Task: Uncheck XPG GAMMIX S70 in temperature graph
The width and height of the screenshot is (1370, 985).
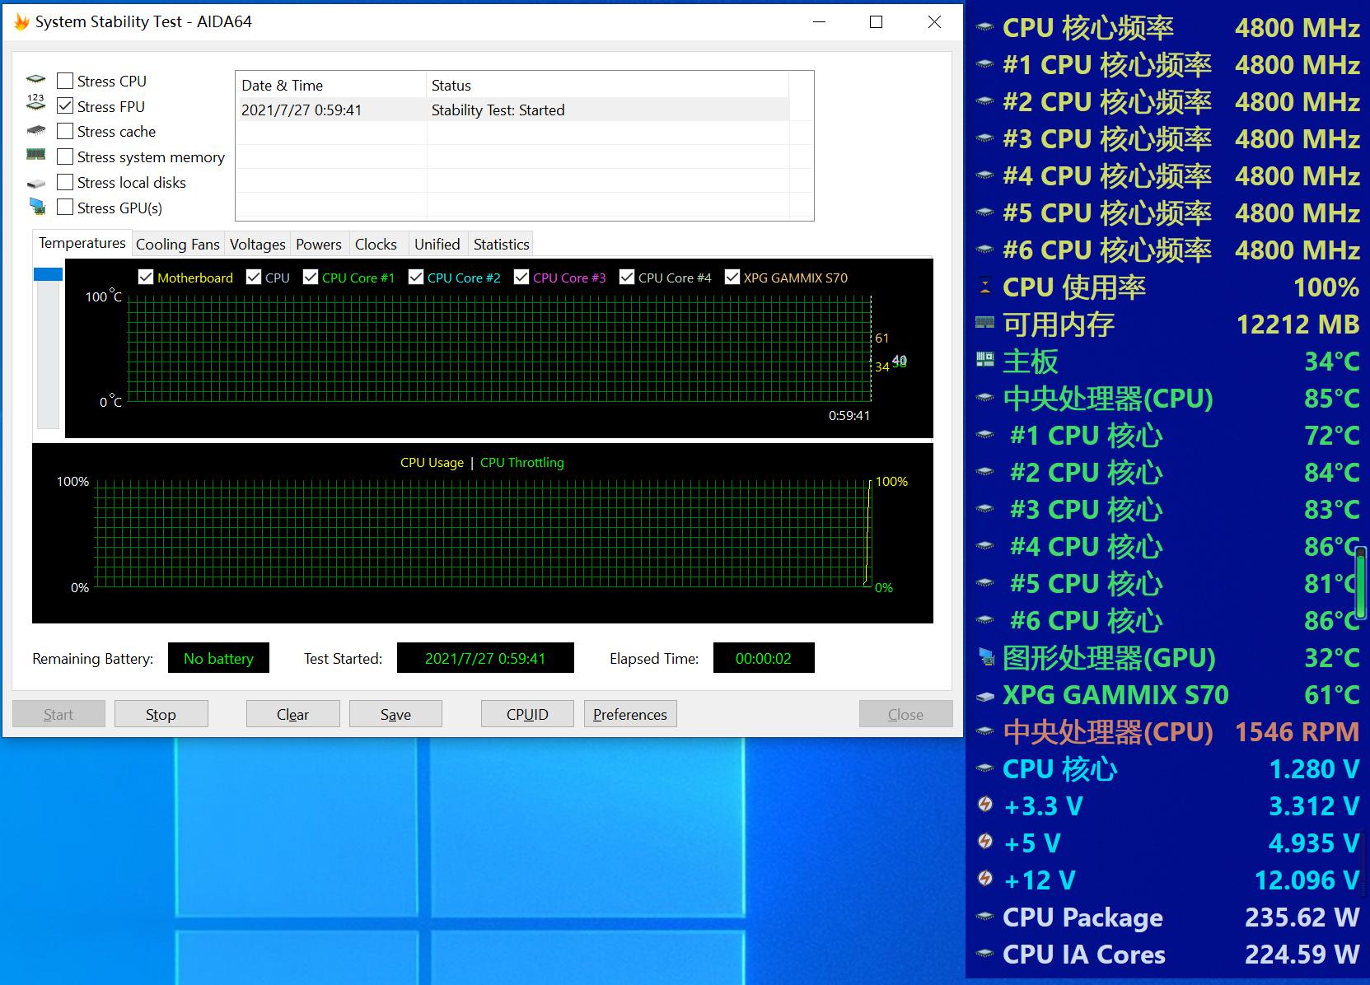Action: click(732, 278)
